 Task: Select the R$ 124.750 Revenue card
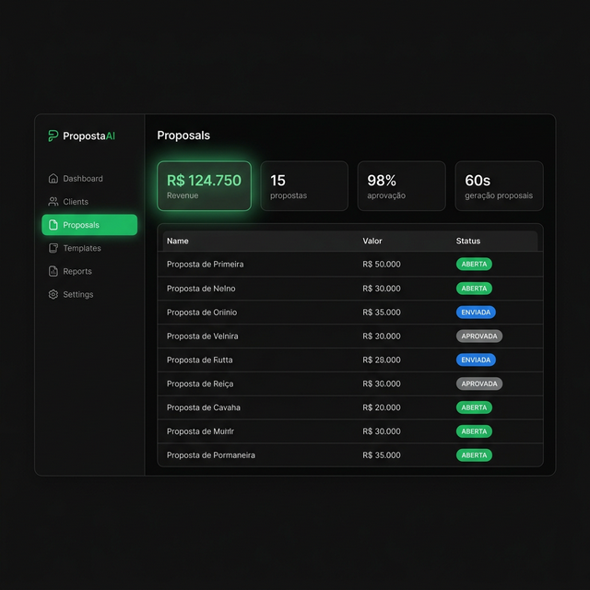[204, 186]
